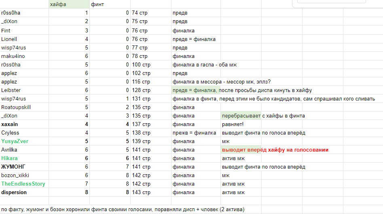Click the 'Leibster' player cell
This screenshot has width=383, height=214.
click(24, 90)
